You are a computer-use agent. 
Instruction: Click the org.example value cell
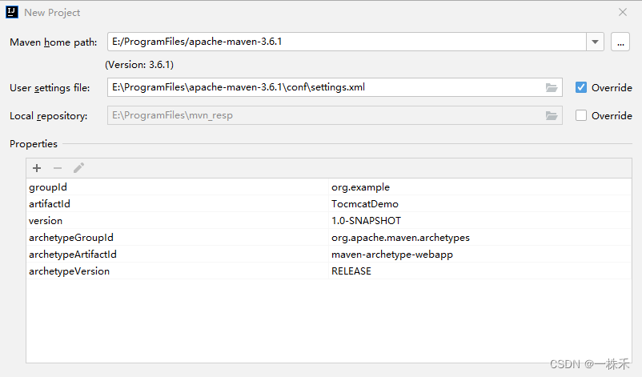(x=479, y=187)
